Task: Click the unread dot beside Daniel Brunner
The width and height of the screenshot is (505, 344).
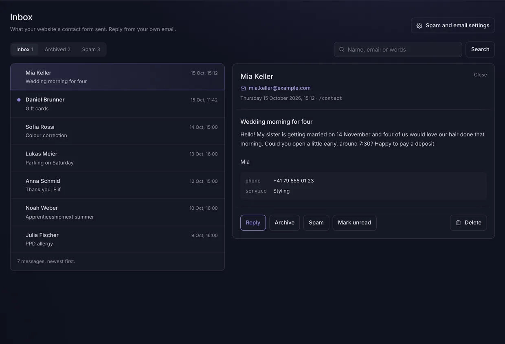Action: [x=19, y=100]
